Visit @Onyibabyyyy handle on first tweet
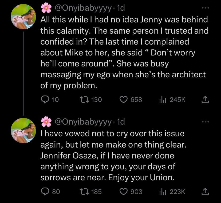221x203 pixels. pos(83,8)
